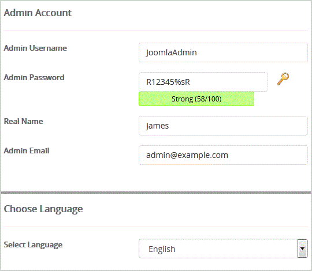
Task: Click the green Strong password strength bar
Action: pos(196,99)
